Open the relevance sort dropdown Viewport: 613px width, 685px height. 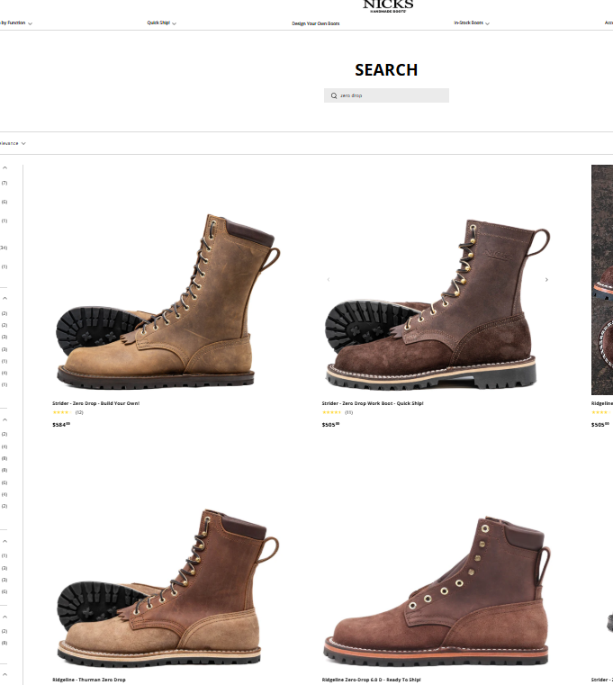point(13,143)
